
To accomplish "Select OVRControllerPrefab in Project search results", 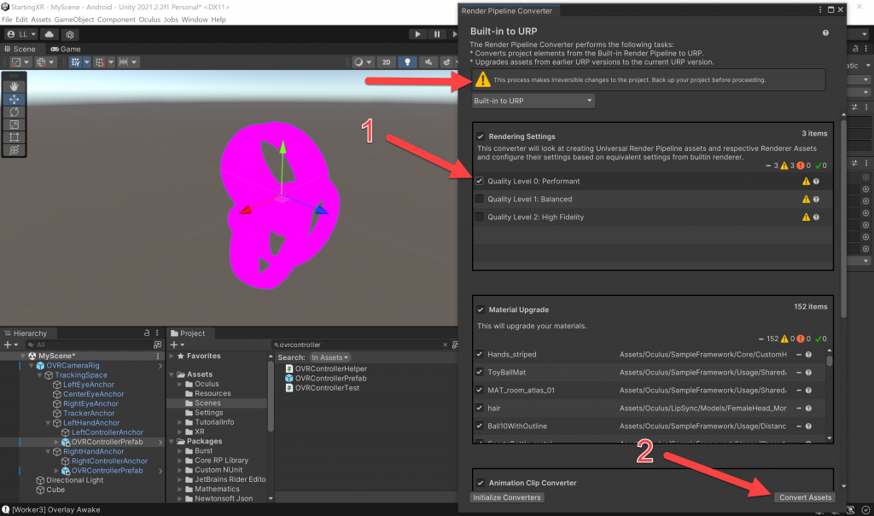I will click(x=330, y=379).
